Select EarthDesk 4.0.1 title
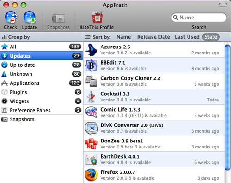 point(120,157)
